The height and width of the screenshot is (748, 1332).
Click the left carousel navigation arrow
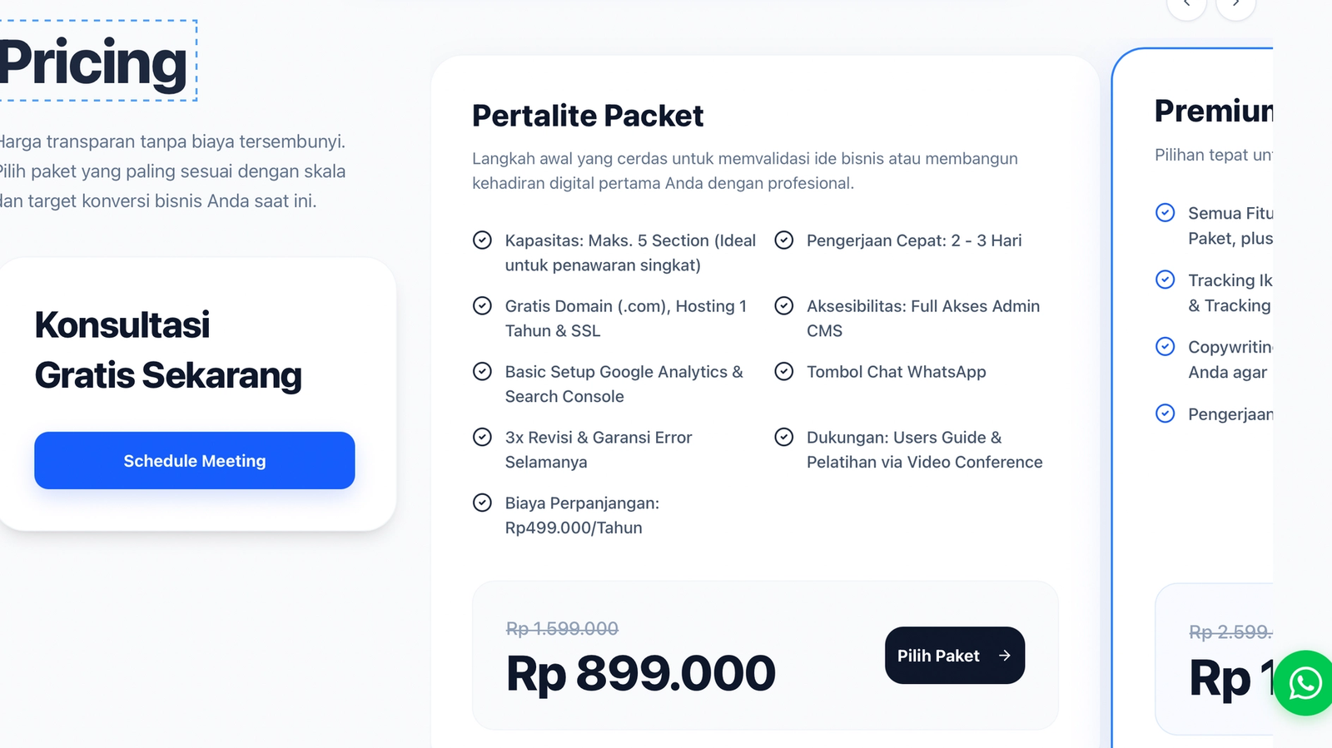pos(1186,5)
